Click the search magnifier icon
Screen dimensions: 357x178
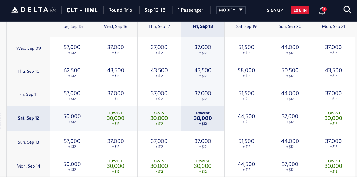[347, 10]
